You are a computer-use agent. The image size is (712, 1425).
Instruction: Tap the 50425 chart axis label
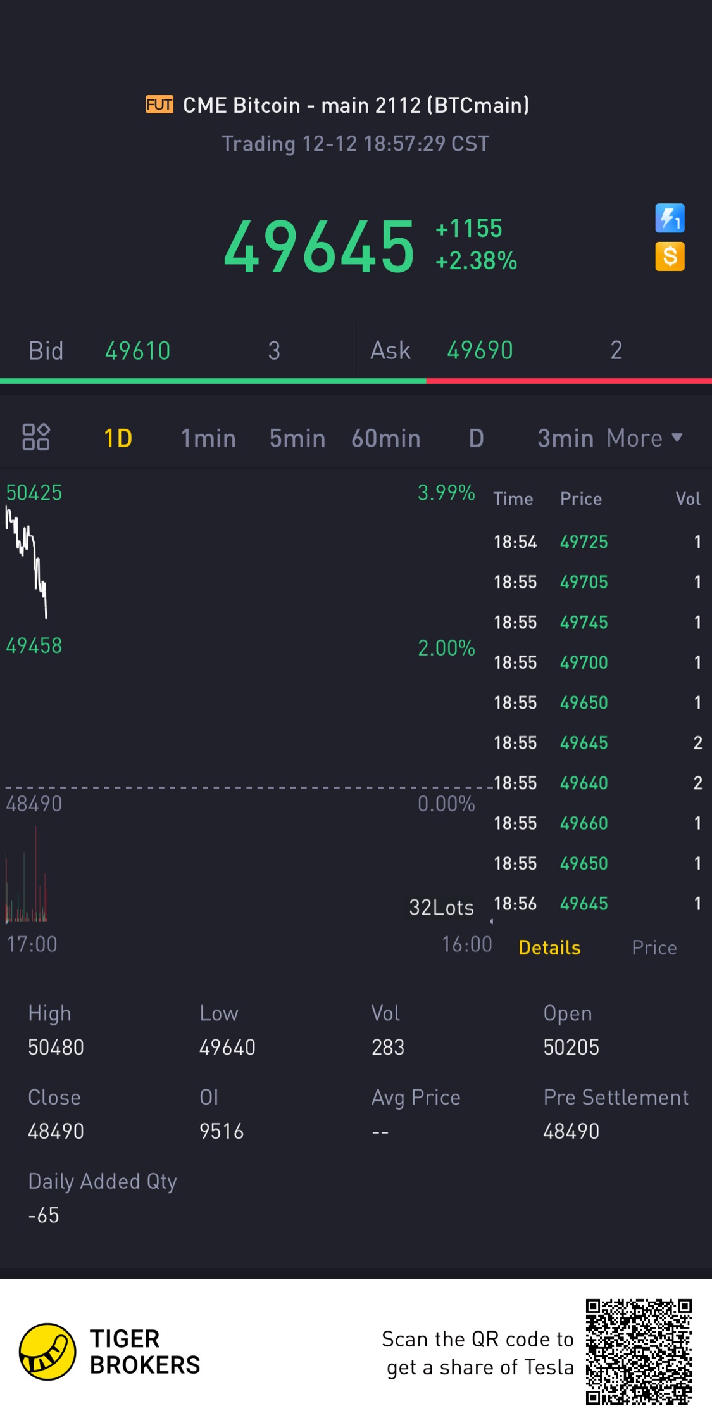(x=34, y=493)
